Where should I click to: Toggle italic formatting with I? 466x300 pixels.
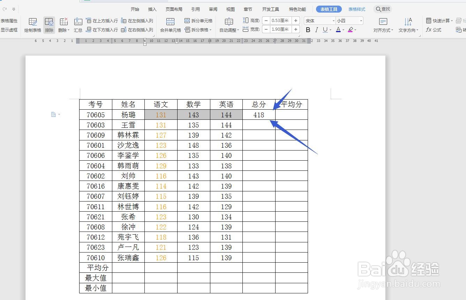316,30
